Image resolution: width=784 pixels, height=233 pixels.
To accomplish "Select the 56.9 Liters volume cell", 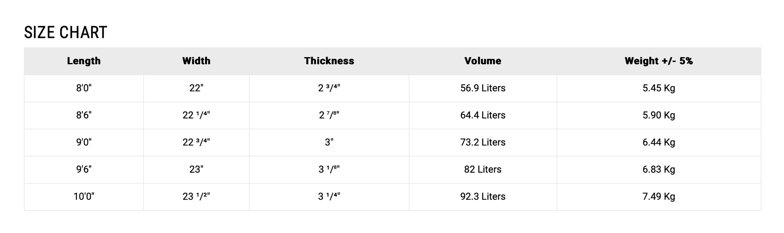I will [x=483, y=88].
